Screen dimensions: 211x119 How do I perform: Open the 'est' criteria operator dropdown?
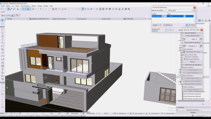point(164,16)
